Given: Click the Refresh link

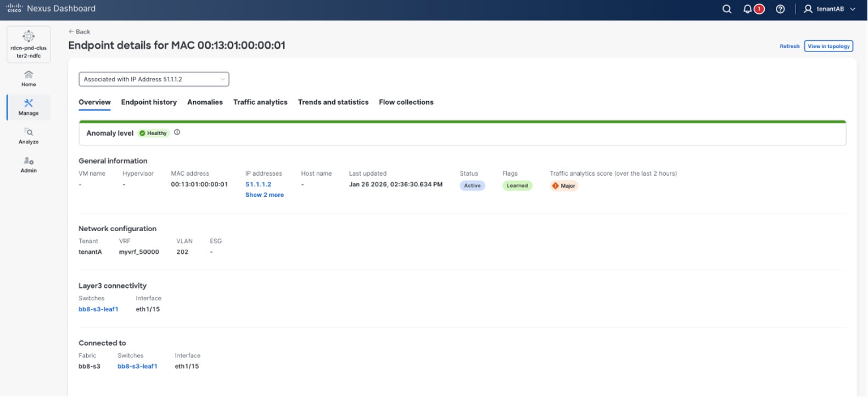Looking at the screenshot, I should coord(789,46).
